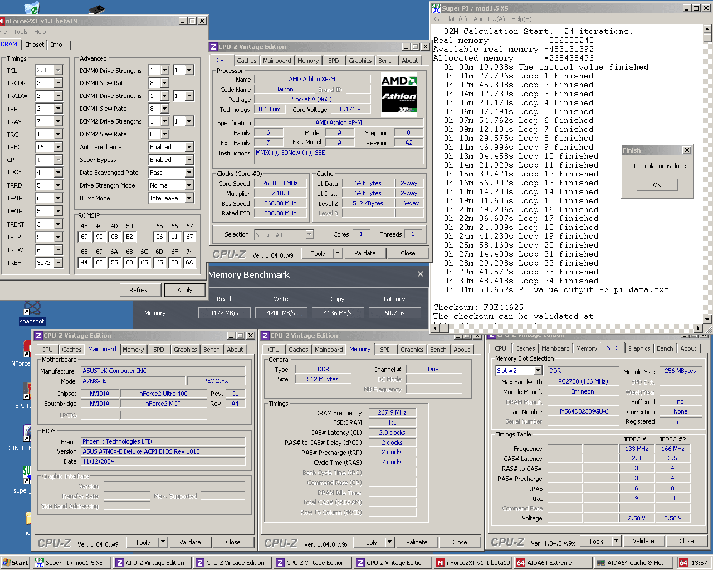Click Apply in the nForce2XT window
713x570 pixels.
(x=185, y=290)
